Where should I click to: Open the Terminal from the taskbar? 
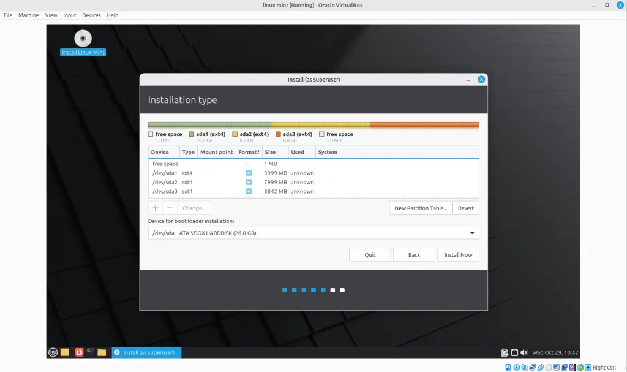pos(90,352)
